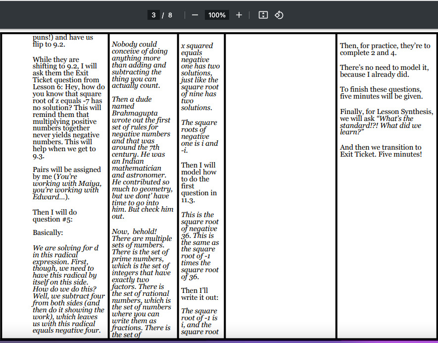The height and width of the screenshot is (343, 438).
Task: Select the current page number field showing 3
Action: pyautogui.click(x=153, y=15)
